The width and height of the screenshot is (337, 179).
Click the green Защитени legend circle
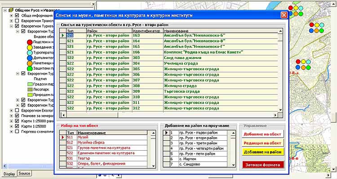click(x=30, y=68)
